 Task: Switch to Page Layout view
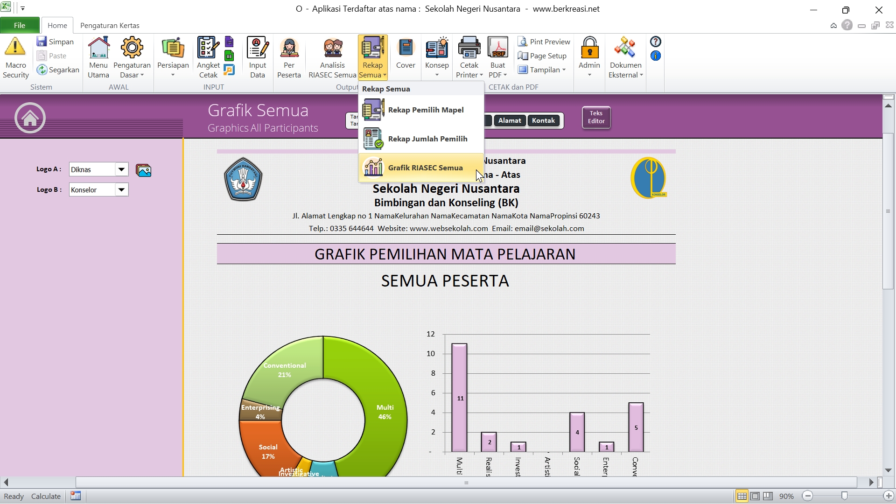755,496
